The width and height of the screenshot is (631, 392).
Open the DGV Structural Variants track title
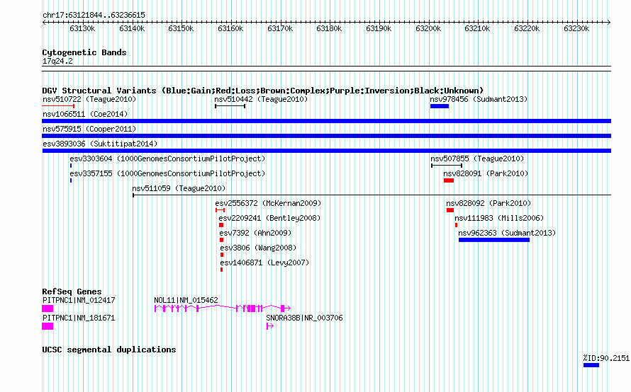click(x=263, y=91)
